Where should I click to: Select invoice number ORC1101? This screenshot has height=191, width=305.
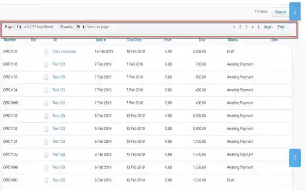click(x=10, y=141)
